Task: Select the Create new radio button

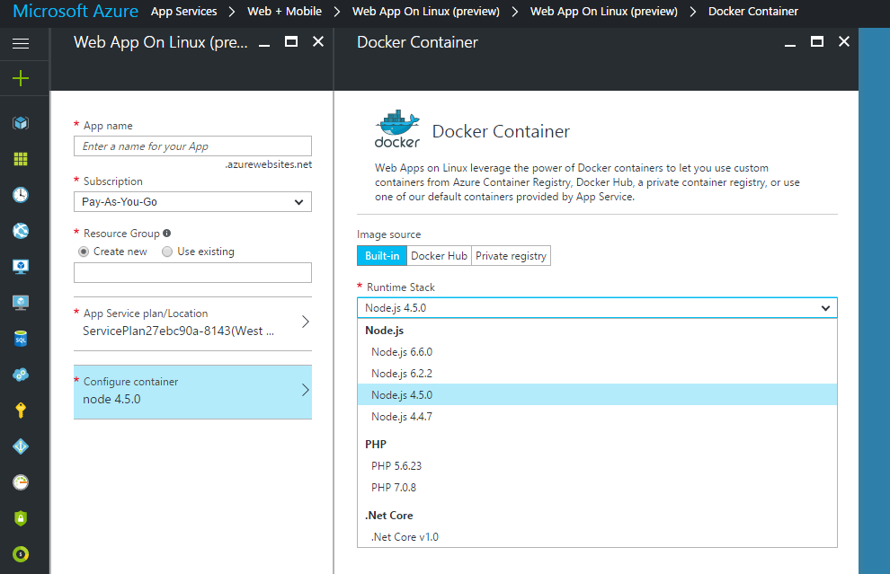Action: [85, 252]
